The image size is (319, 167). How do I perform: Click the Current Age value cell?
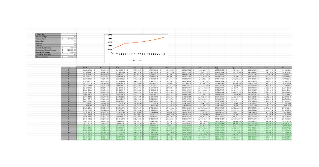(69, 35)
